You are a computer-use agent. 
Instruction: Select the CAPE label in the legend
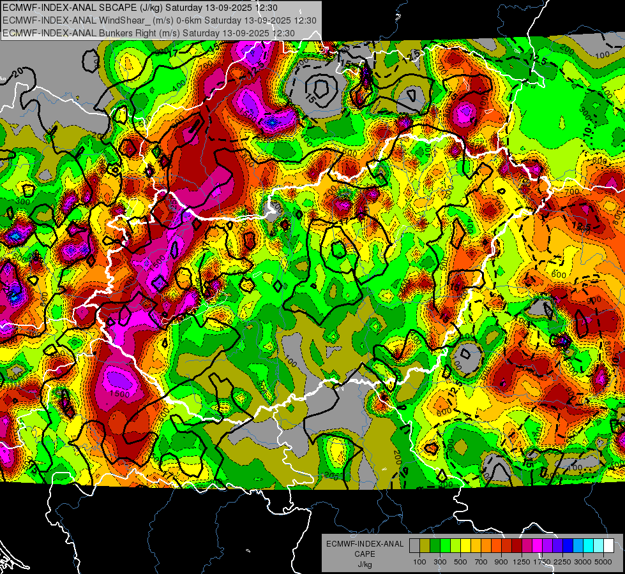click(x=365, y=554)
